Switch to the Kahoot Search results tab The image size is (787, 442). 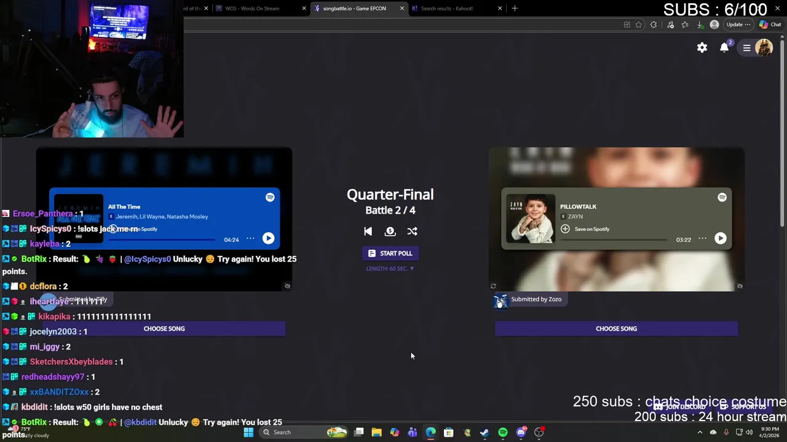coord(446,9)
